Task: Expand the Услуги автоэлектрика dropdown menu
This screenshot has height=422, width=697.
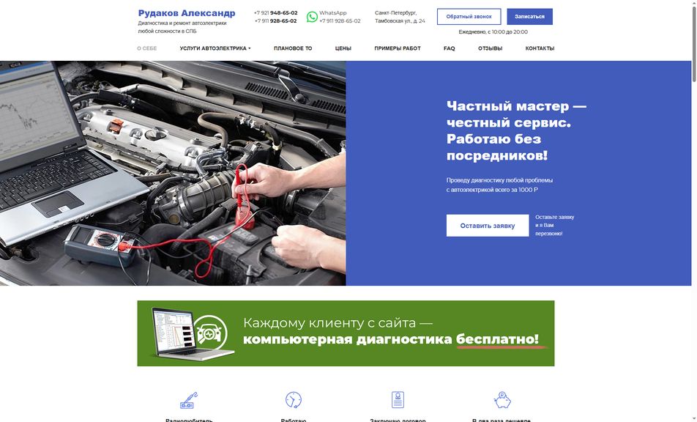Action: [215, 48]
